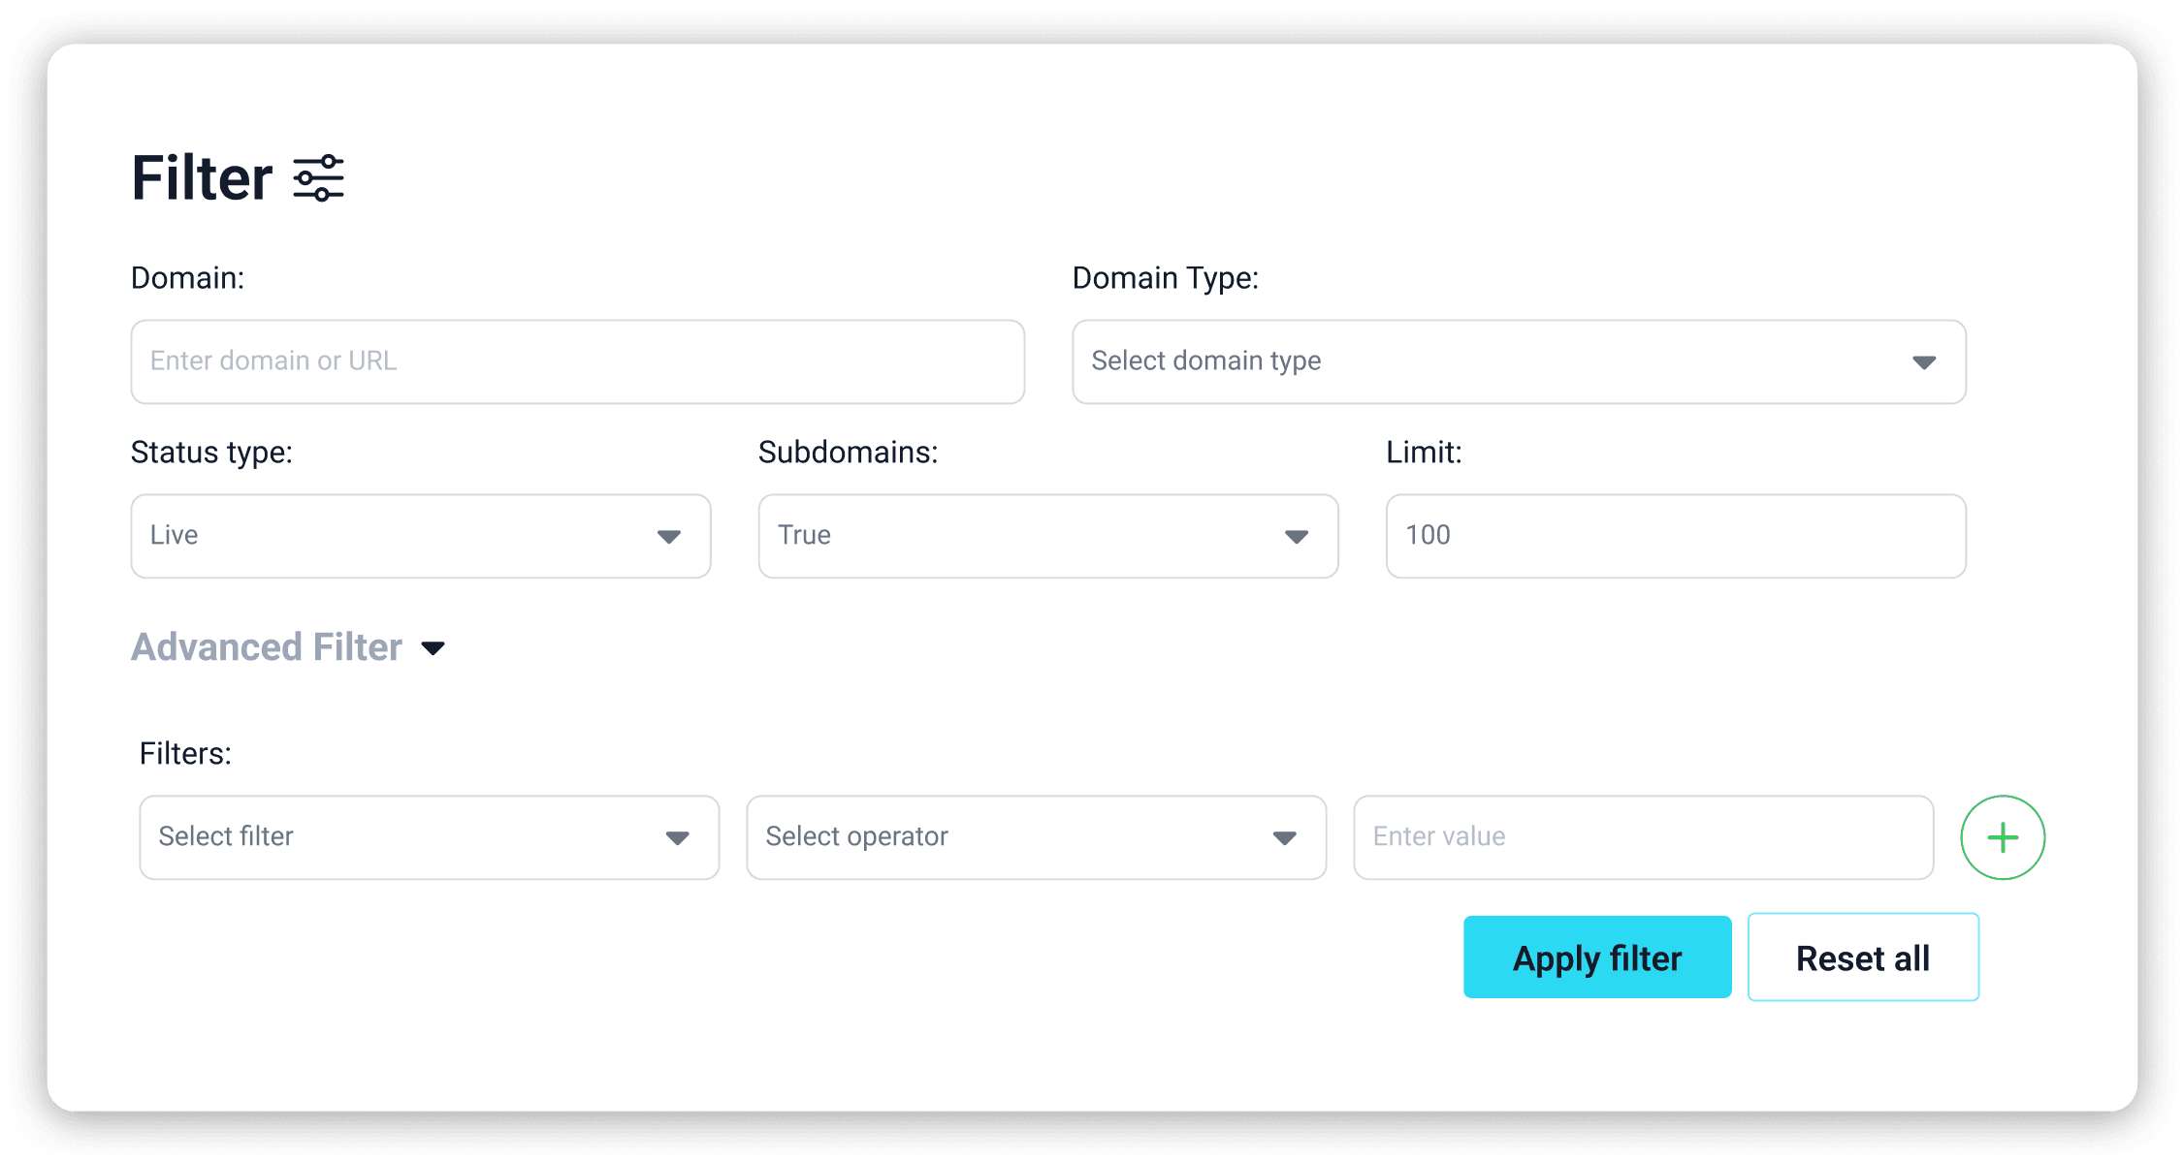Click the caret arrow in Domain Type field
Screen dimensions: 2183x1161
pyautogui.click(x=1924, y=362)
